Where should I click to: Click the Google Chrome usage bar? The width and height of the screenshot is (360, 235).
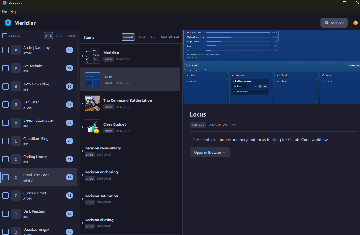coord(238,41)
